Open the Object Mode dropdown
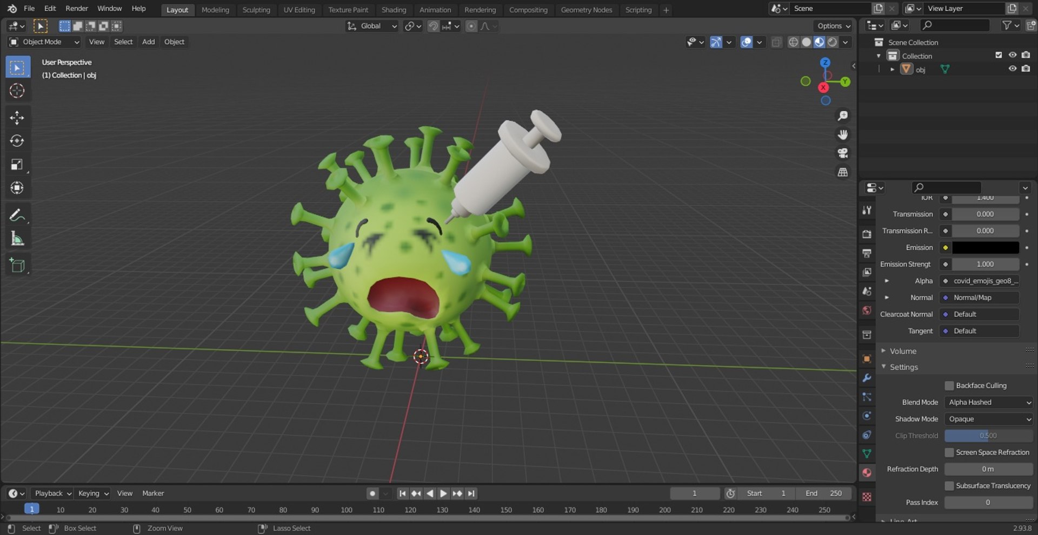The image size is (1038, 535). pyautogui.click(x=44, y=42)
